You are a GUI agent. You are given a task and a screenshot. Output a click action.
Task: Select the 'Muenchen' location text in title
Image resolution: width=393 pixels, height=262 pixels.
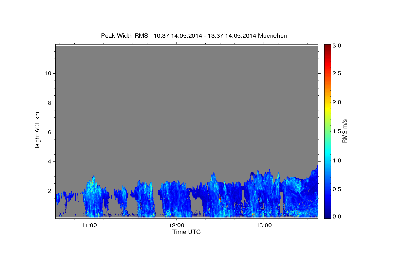[x=272, y=36]
